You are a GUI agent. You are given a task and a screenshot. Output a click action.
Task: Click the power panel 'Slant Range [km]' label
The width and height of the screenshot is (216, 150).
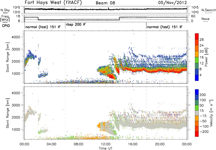click(x=8, y=57)
